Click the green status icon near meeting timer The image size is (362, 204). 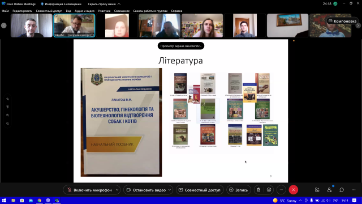point(335,4)
